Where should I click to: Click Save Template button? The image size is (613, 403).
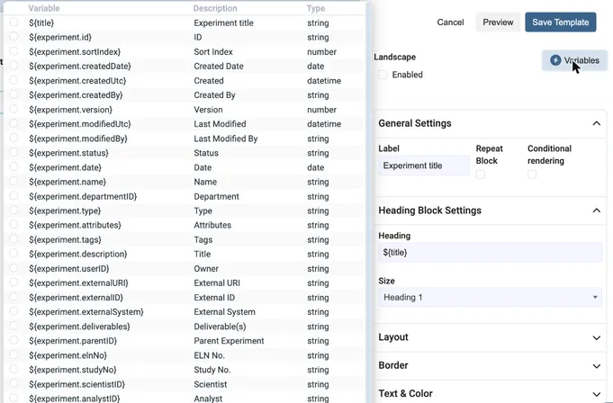(560, 22)
